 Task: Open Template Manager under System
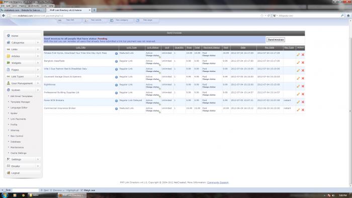[x=20, y=102]
